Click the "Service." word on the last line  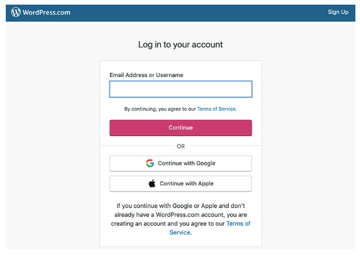180,233
